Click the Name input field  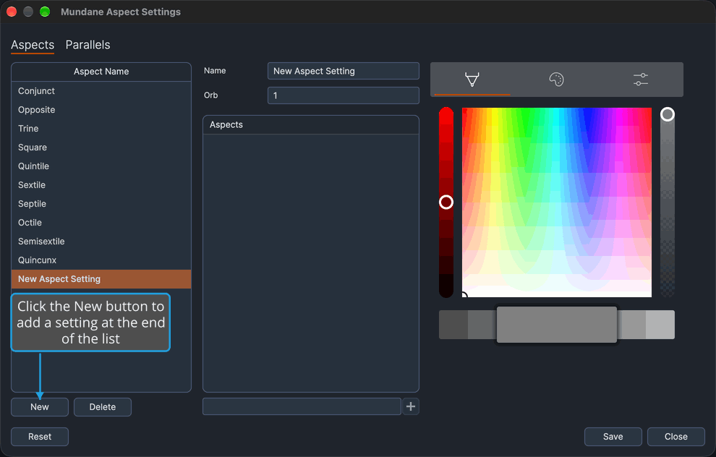click(x=344, y=71)
